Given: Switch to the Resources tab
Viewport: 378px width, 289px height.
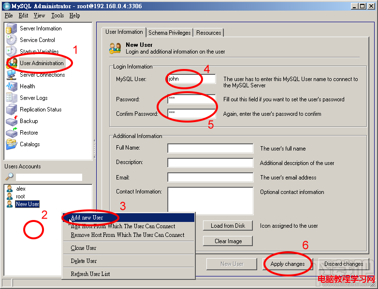Looking at the screenshot, I should point(208,33).
